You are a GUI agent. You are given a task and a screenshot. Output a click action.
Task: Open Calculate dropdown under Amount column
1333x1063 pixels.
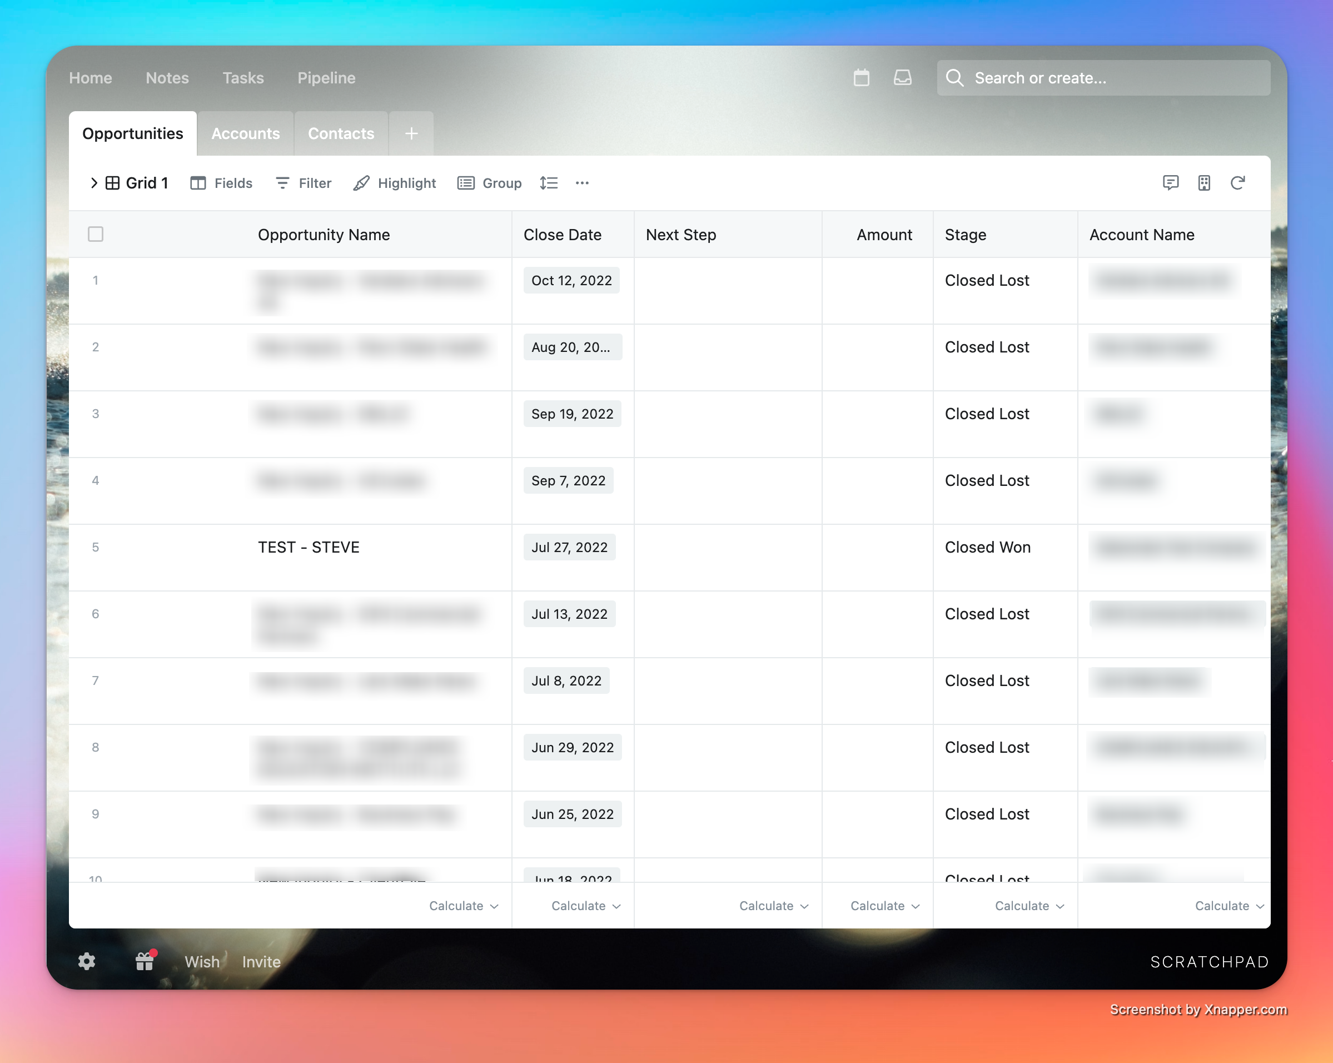tap(884, 906)
